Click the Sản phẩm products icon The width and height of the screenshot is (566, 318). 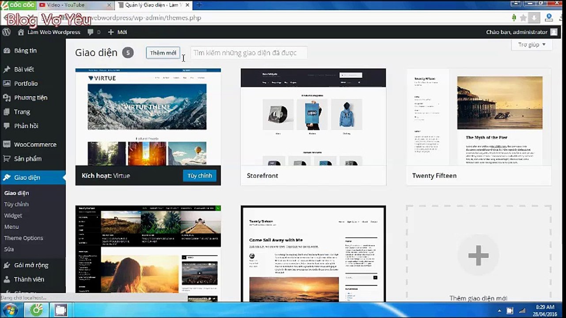(7, 159)
